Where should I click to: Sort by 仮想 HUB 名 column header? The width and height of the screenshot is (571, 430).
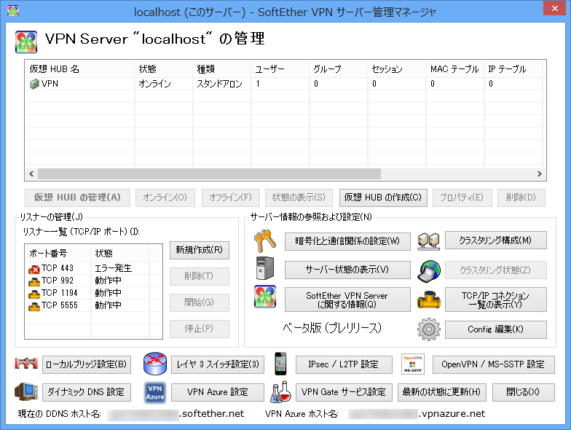click(79, 69)
